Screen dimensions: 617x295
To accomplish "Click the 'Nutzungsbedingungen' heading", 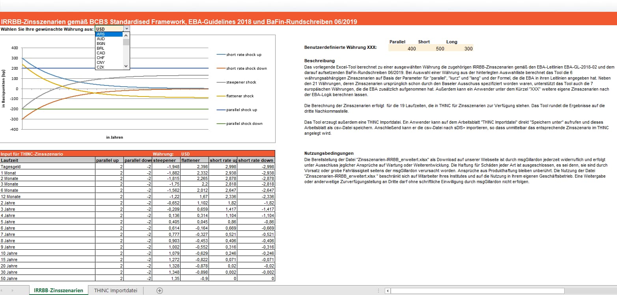I will pos(329,153).
